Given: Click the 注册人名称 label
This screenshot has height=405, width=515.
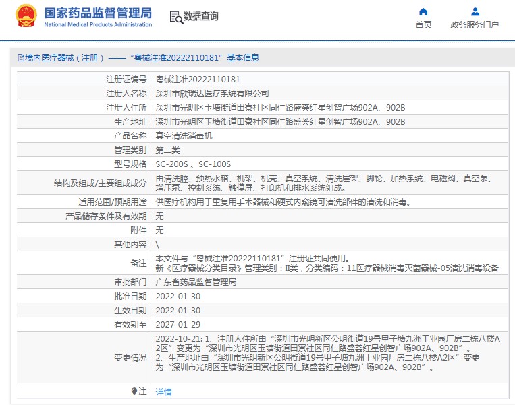Looking at the screenshot, I should (x=126, y=94).
